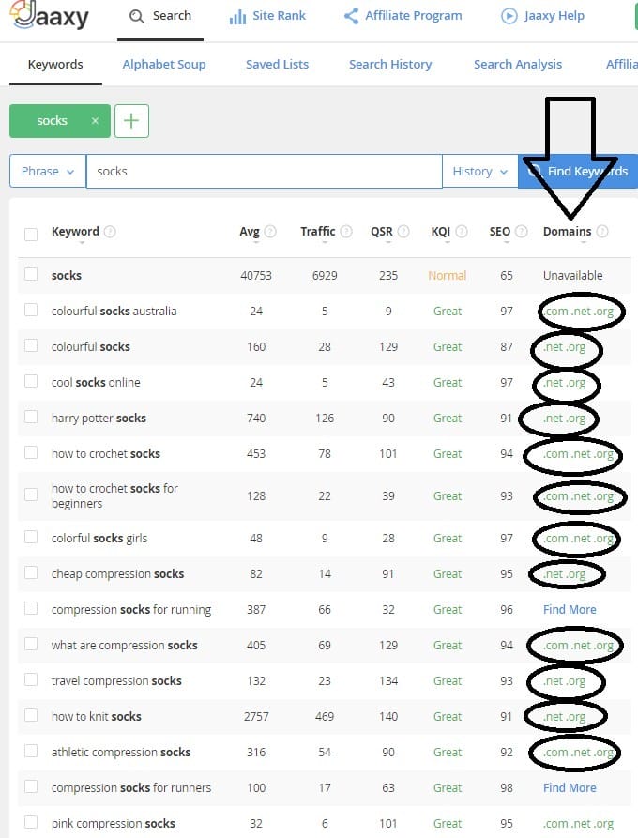The height and width of the screenshot is (838, 638).
Task: Remove the socks tag with its X
Action: [x=95, y=121]
